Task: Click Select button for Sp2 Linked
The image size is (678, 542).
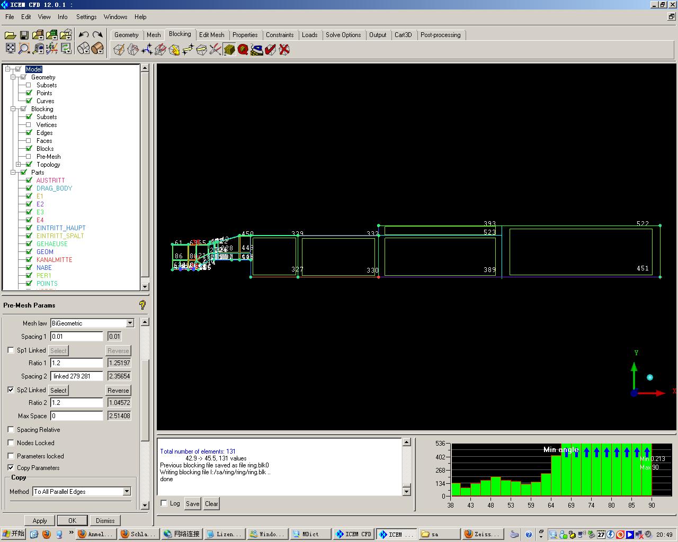Action: click(x=58, y=390)
